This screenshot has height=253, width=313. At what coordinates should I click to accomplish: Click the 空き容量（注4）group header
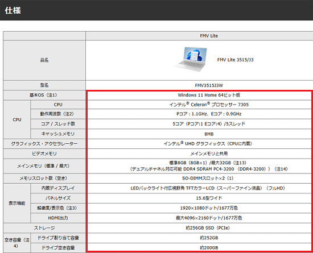coord(17,243)
